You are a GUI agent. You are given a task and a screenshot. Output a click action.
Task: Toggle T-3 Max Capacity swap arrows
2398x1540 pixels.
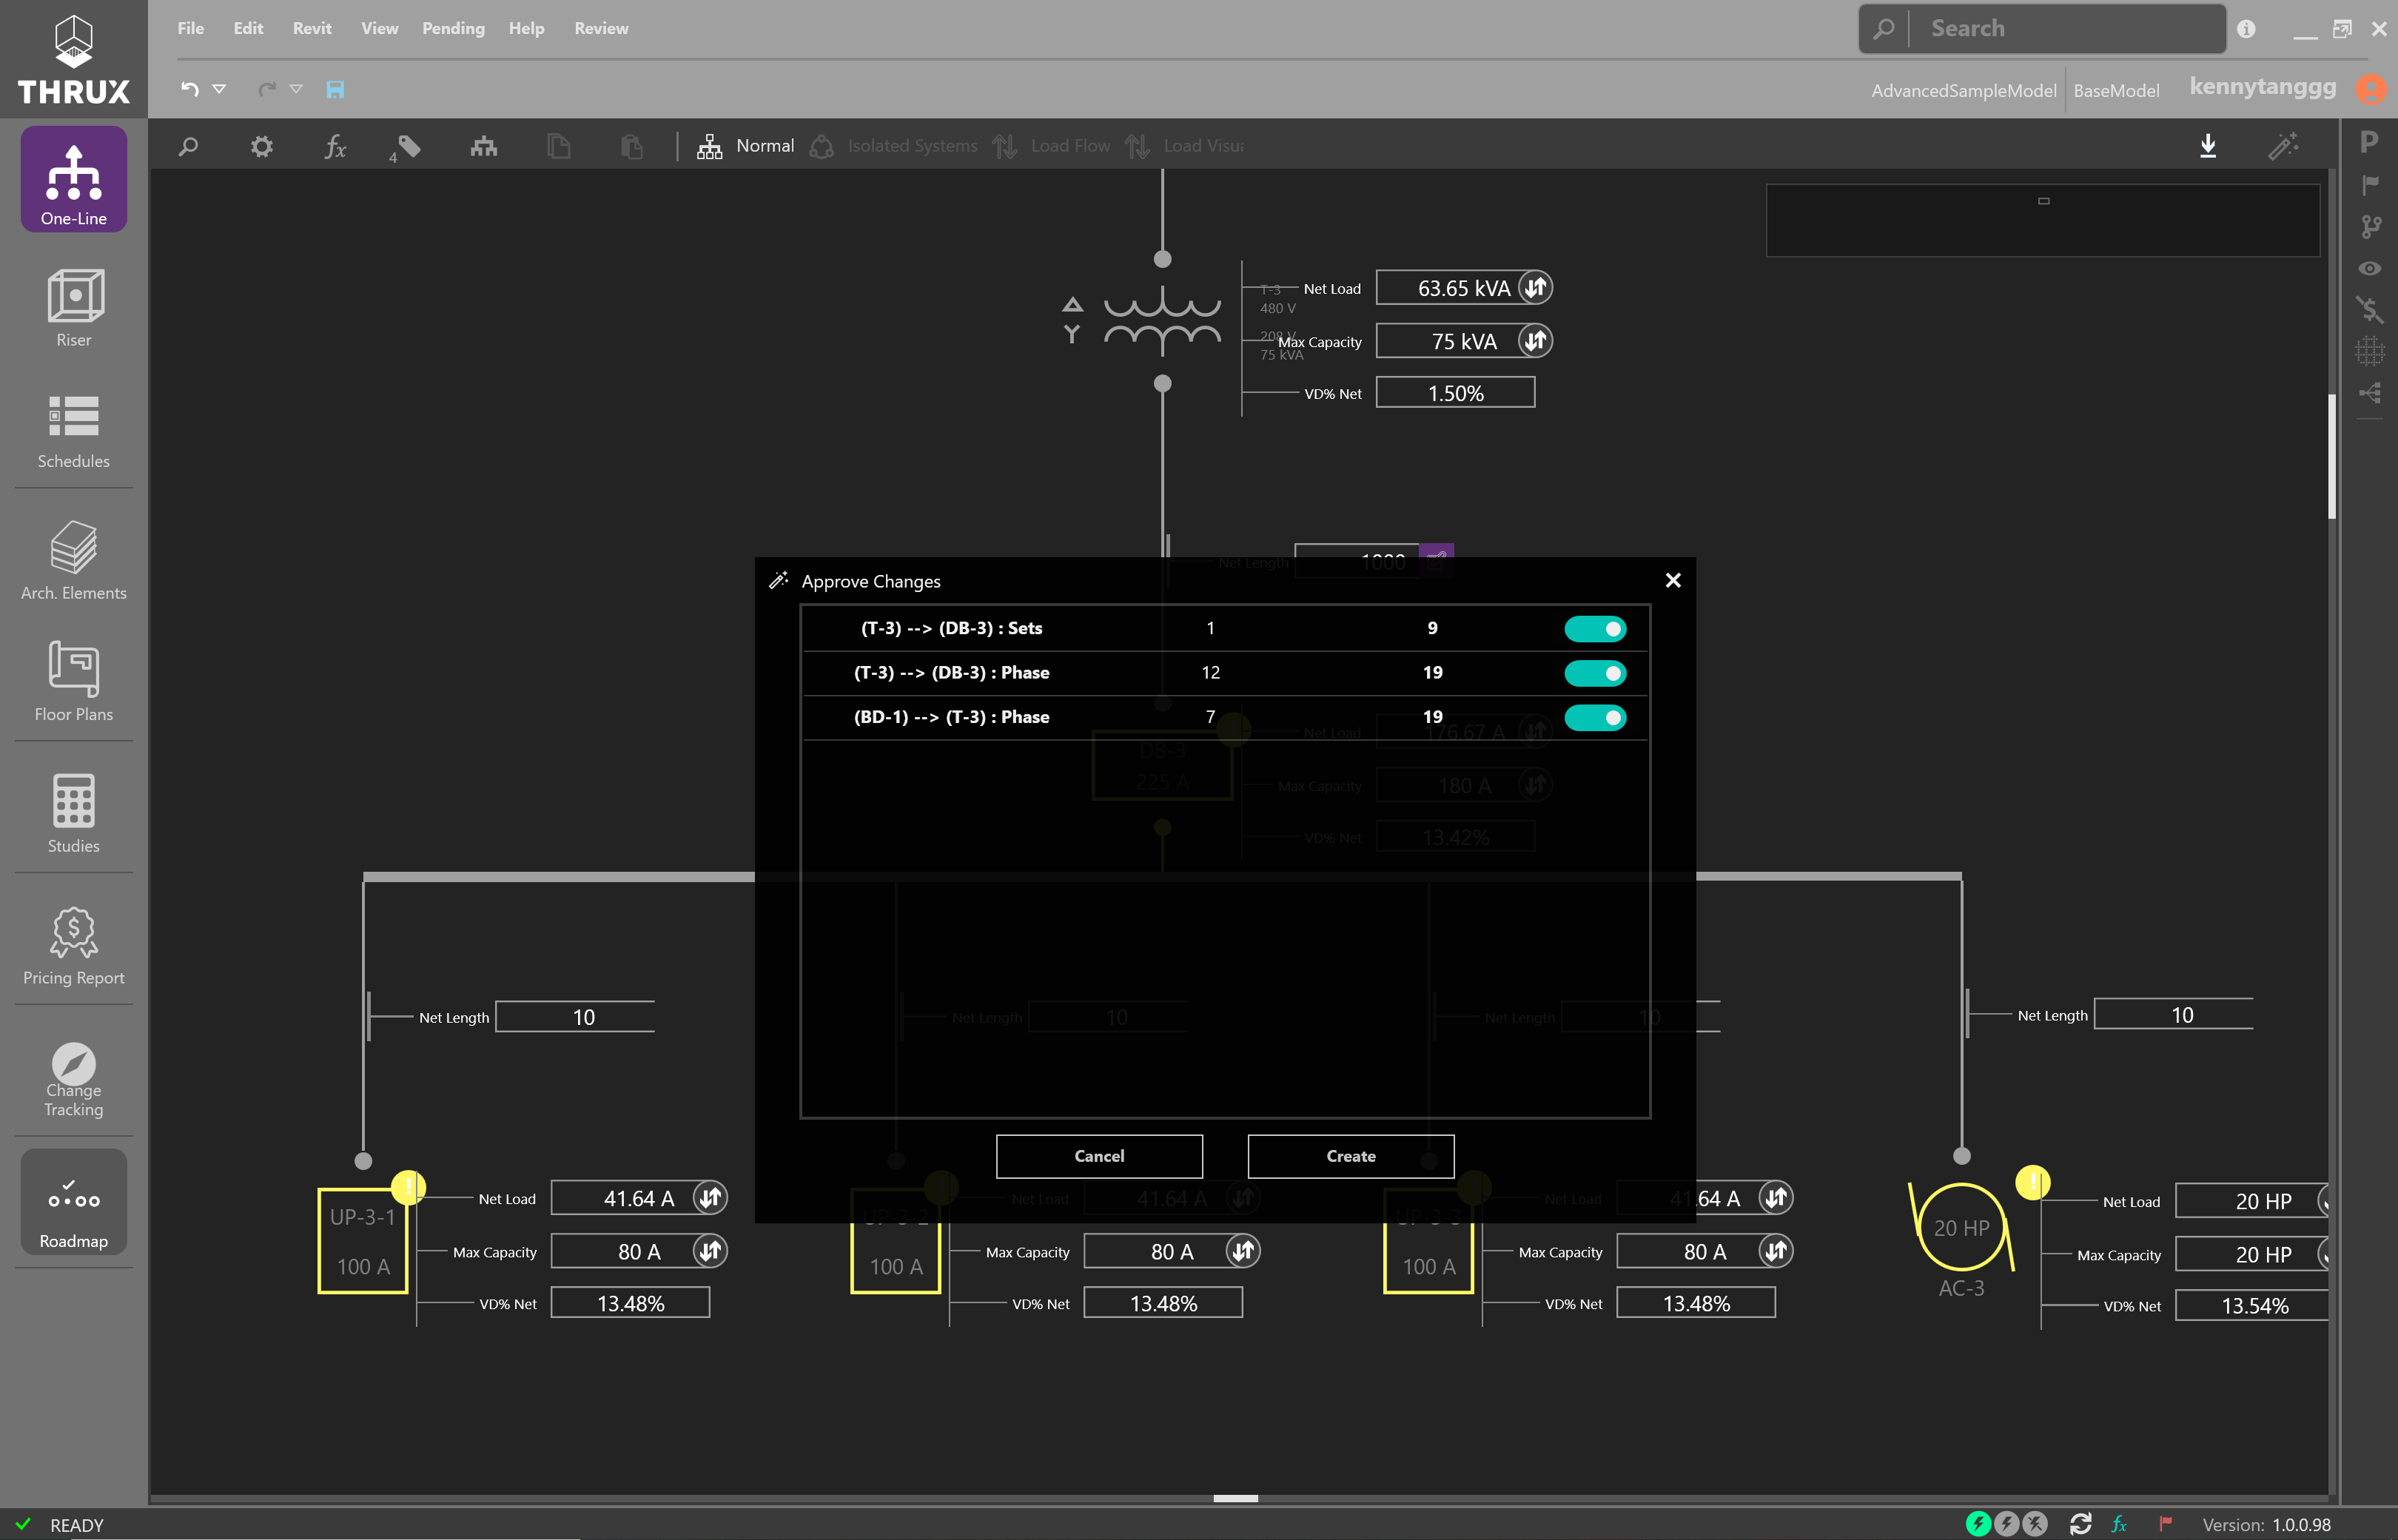pyautogui.click(x=1535, y=341)
